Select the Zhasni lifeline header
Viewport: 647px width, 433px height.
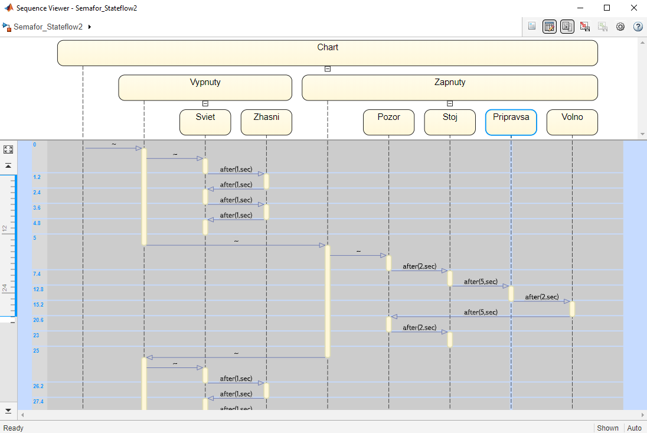coord(267,122)
